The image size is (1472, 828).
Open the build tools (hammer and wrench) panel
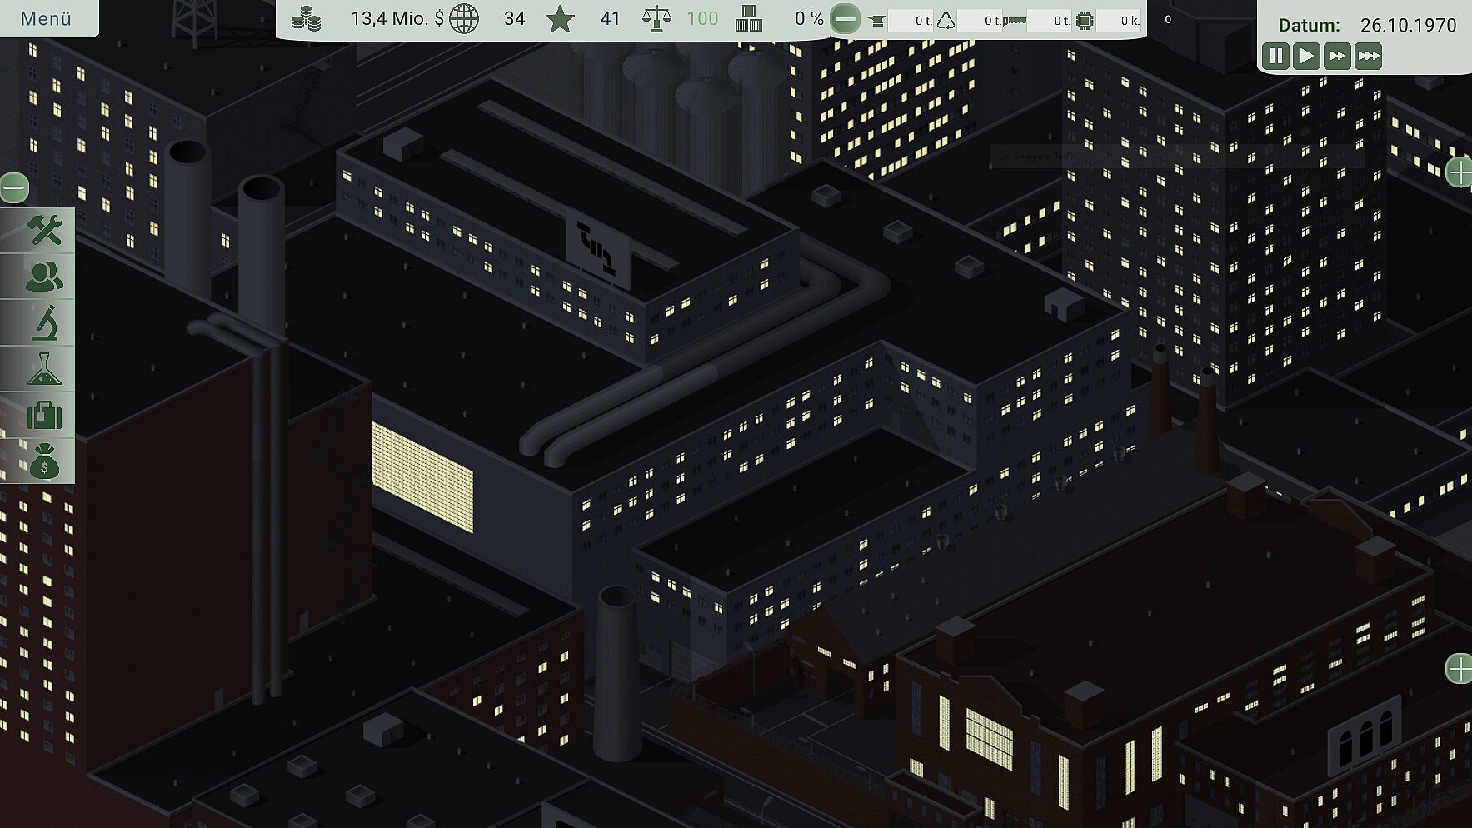click(x=43, y=231)
